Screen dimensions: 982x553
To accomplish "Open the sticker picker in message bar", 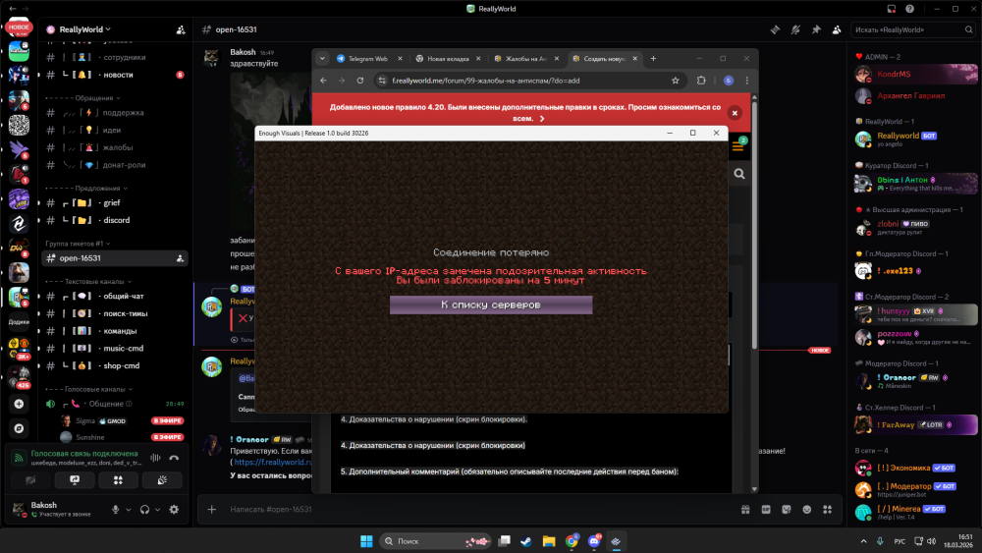I will click(787, 509).
